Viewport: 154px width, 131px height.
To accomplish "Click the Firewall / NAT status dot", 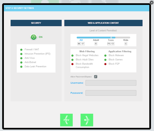I will click(x=21, y=50).
